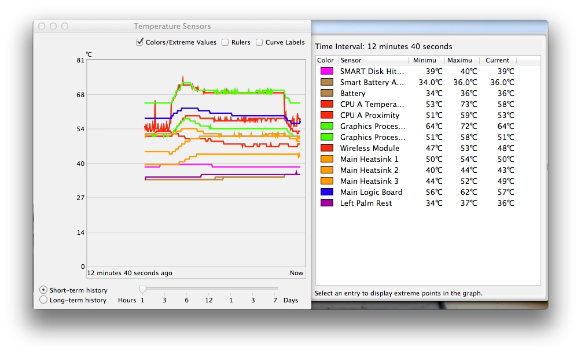
Task: Click the Minimum column header
Action: point(424,60)
